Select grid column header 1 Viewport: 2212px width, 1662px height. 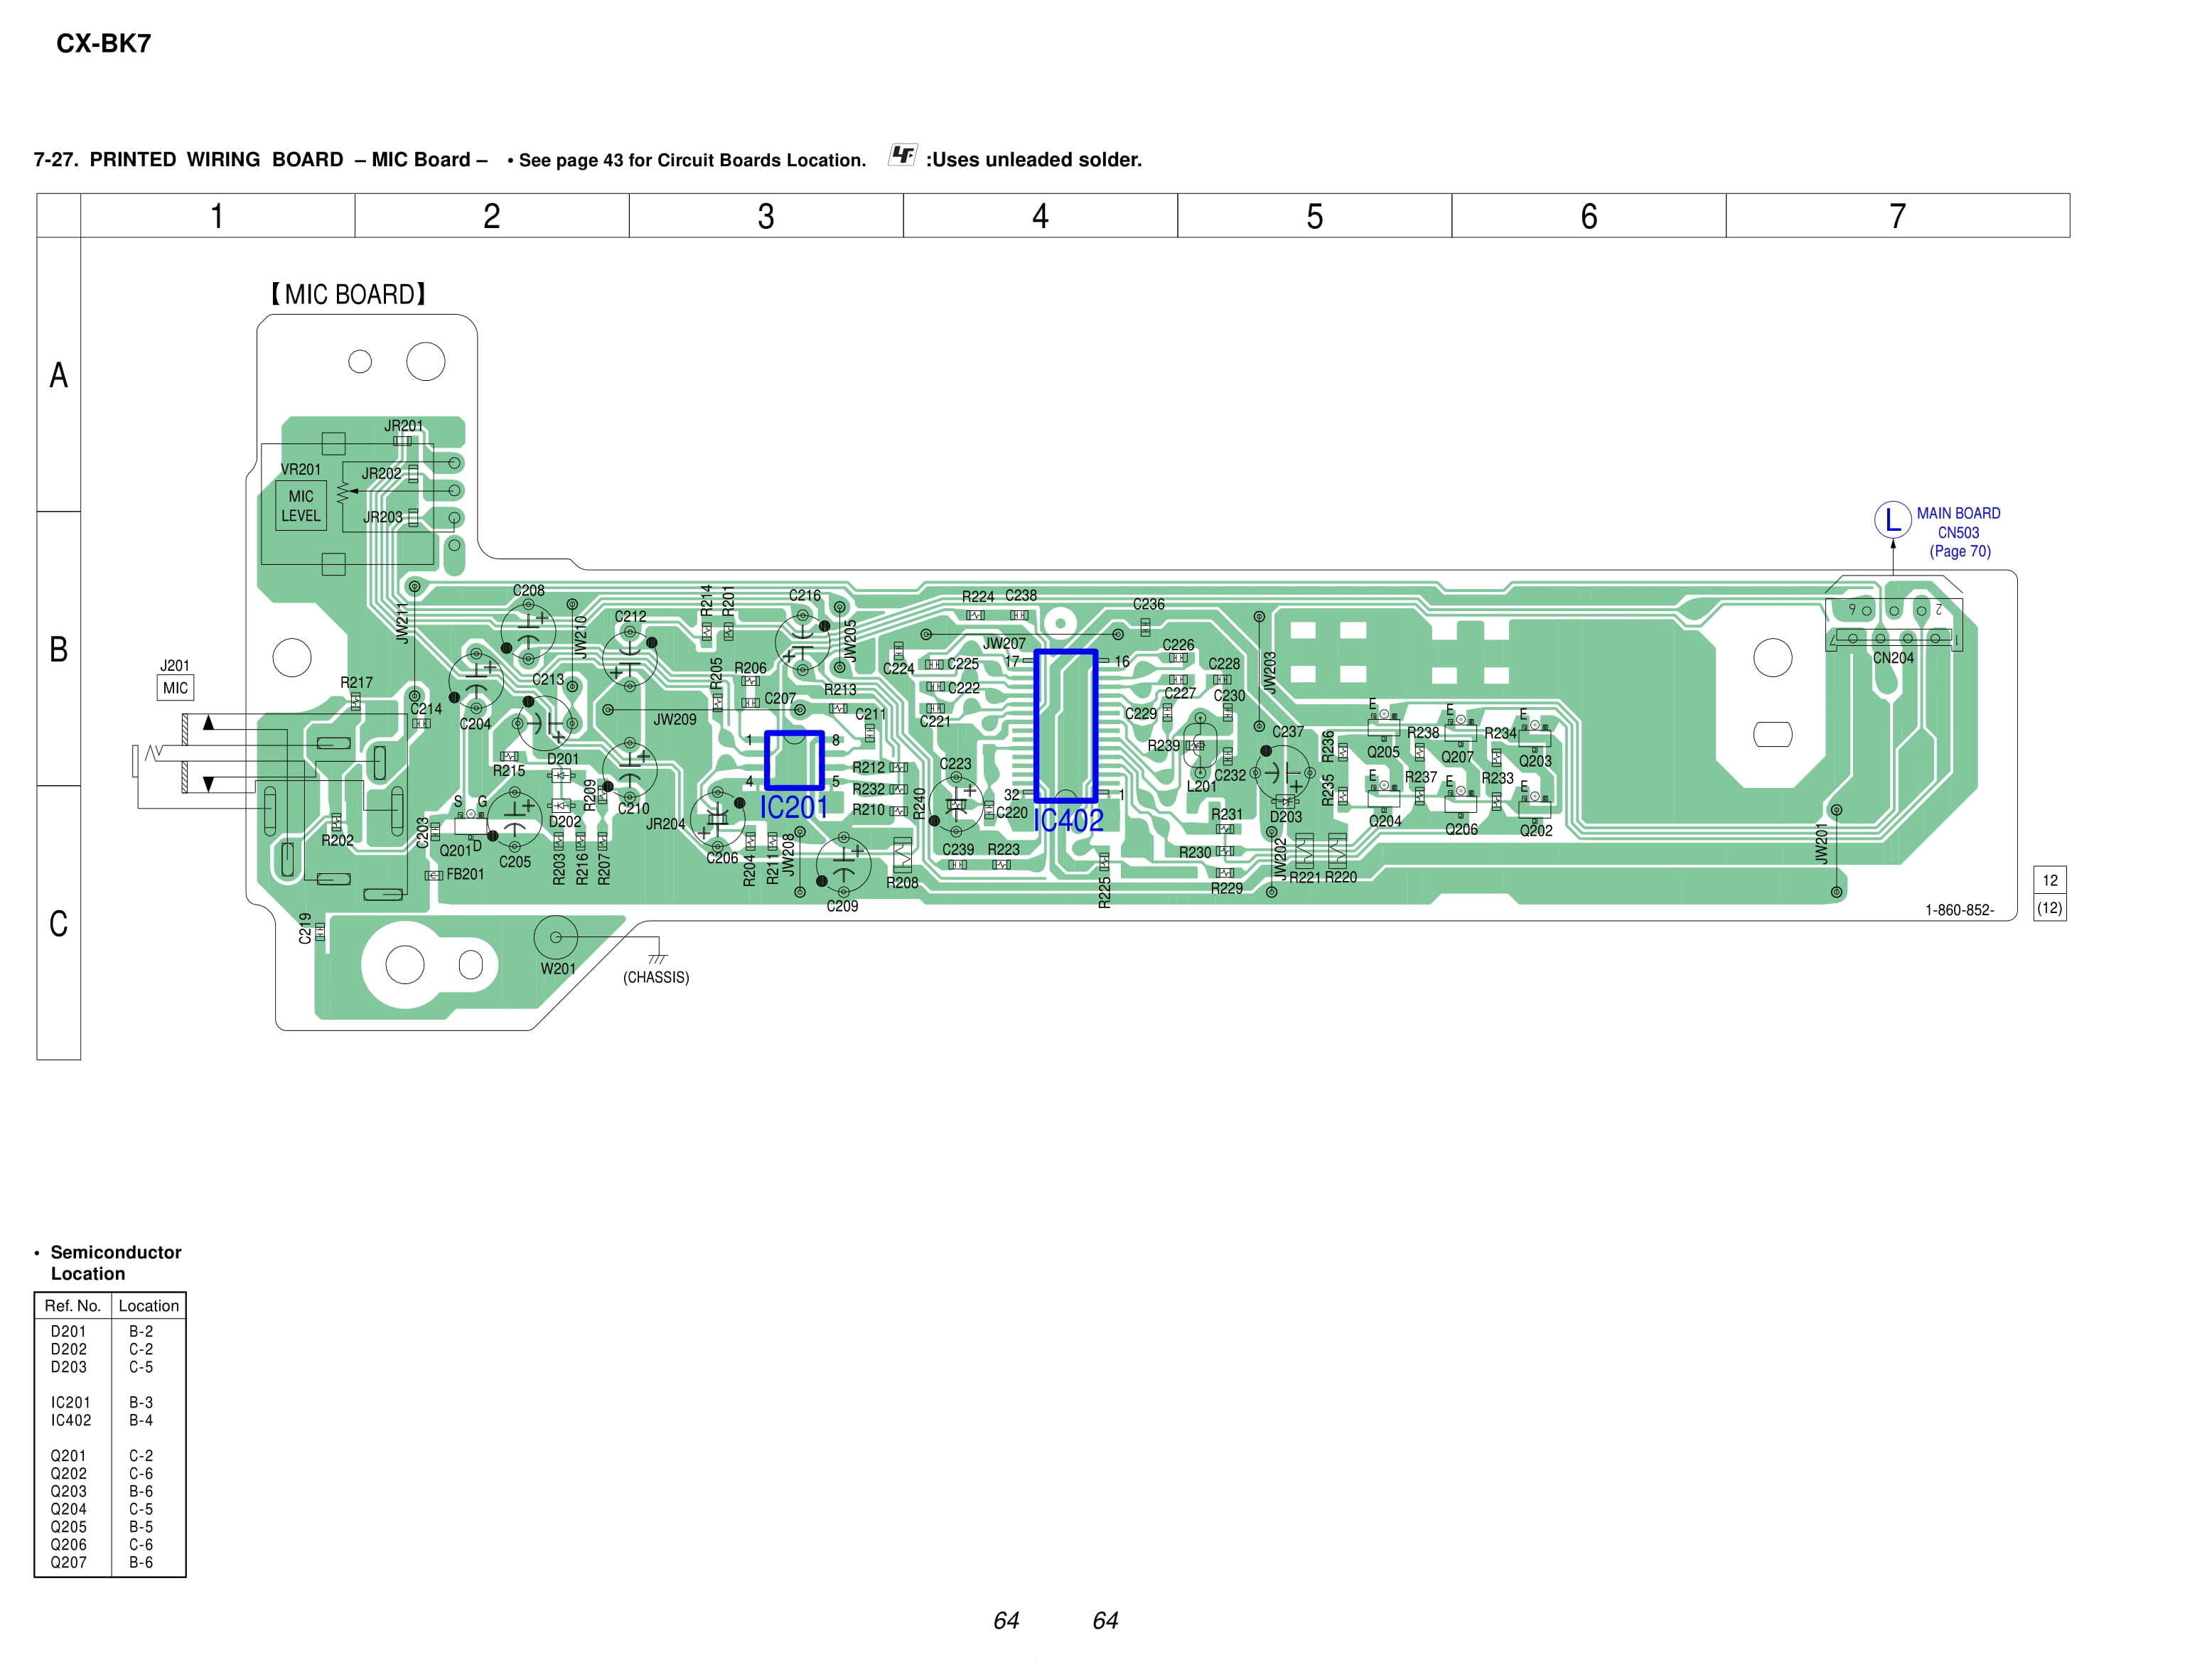[217, 216]
